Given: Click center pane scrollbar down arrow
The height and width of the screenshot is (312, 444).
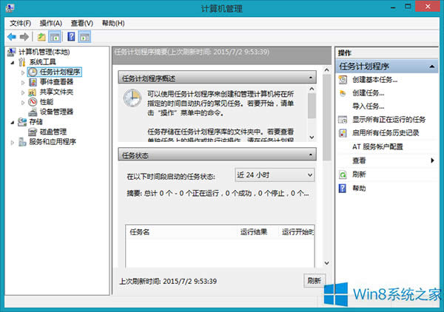Looking at the screenshot, I should (x=326, y=263).
